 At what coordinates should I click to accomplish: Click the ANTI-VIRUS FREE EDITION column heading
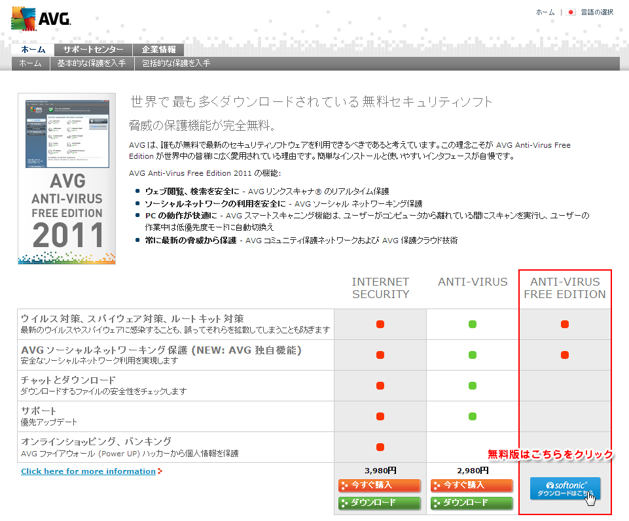click(565, 288)
